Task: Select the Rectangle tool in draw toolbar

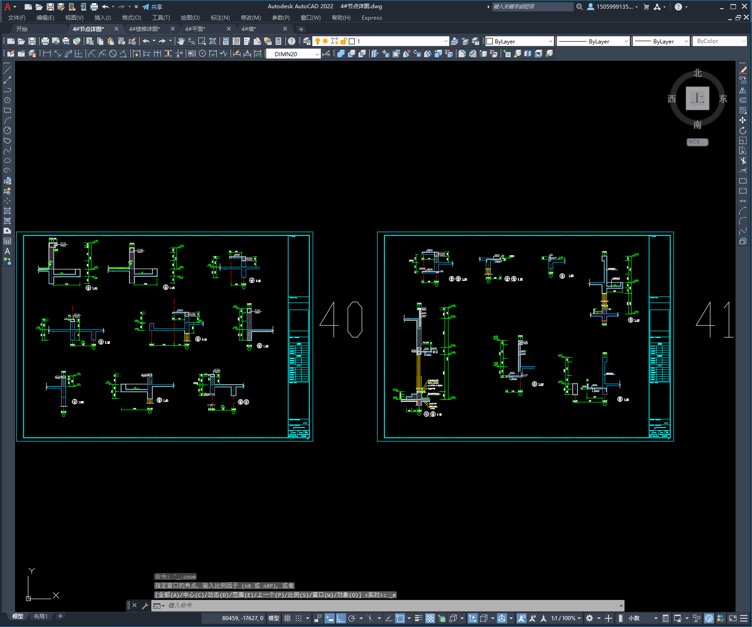Action: click(7, 110)
